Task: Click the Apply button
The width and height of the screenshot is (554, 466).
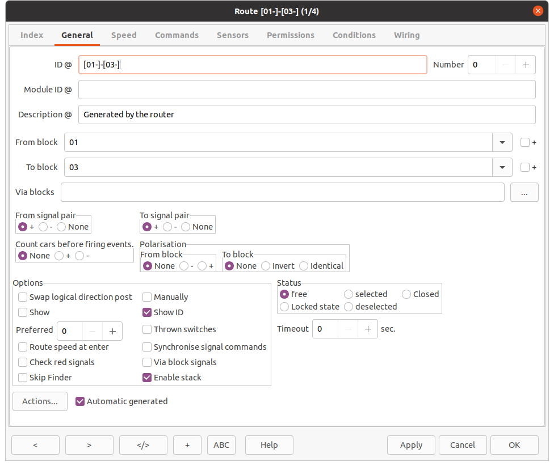Action: coord(411,445)
